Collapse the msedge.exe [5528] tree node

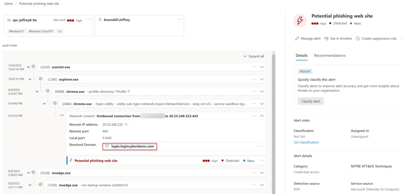click(29, 173)
